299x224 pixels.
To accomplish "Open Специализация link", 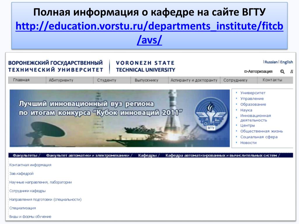I will pos(22,208).
